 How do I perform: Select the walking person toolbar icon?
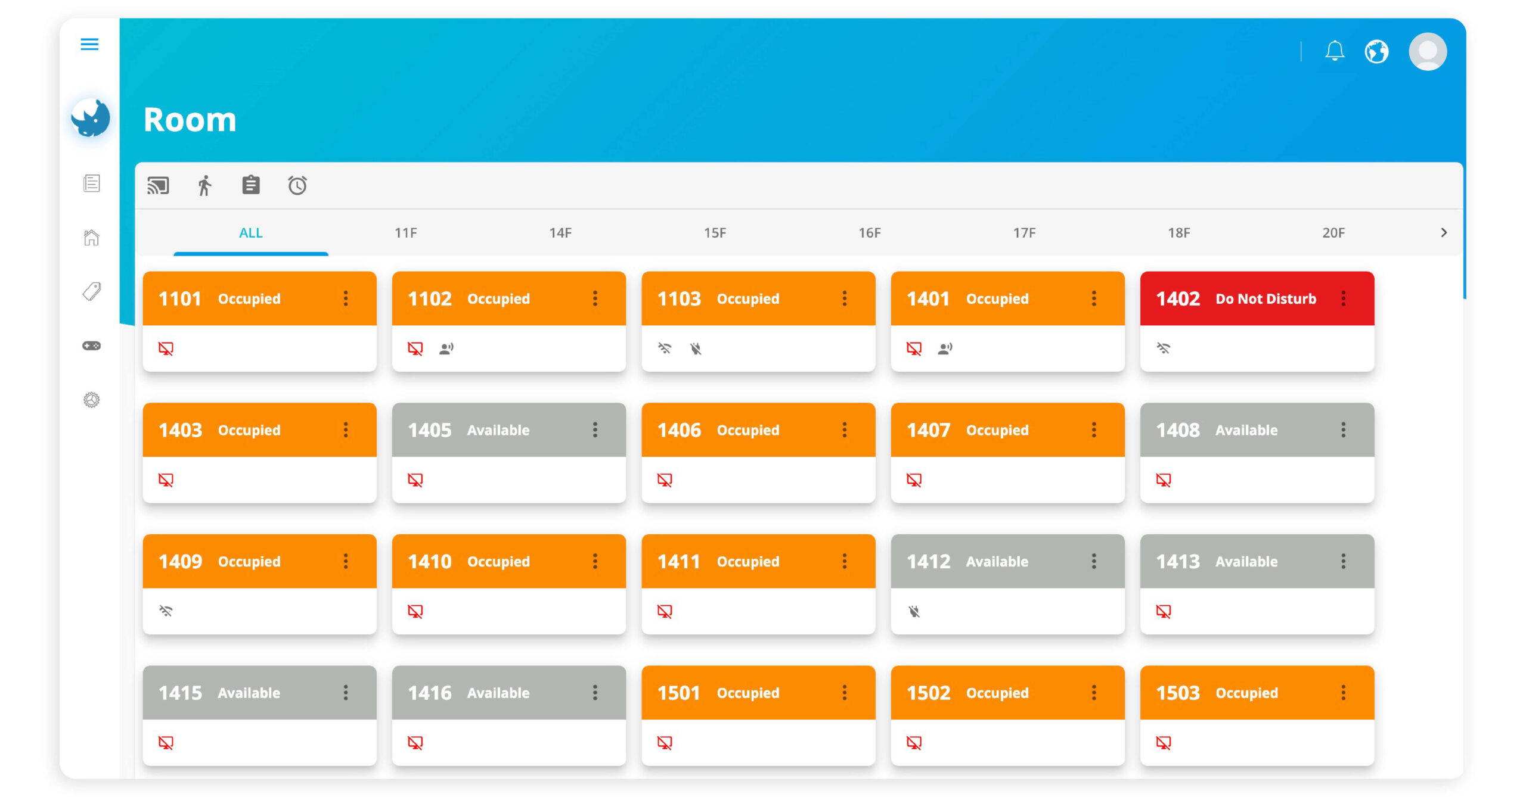204,186
